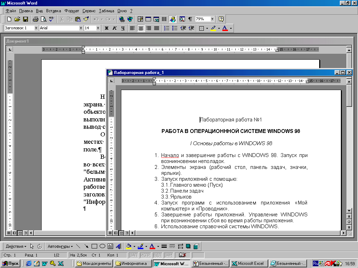This screenshot has width=358, height=268.
Task: Apply the yellow highlight color marker
Action: point(213,28)
